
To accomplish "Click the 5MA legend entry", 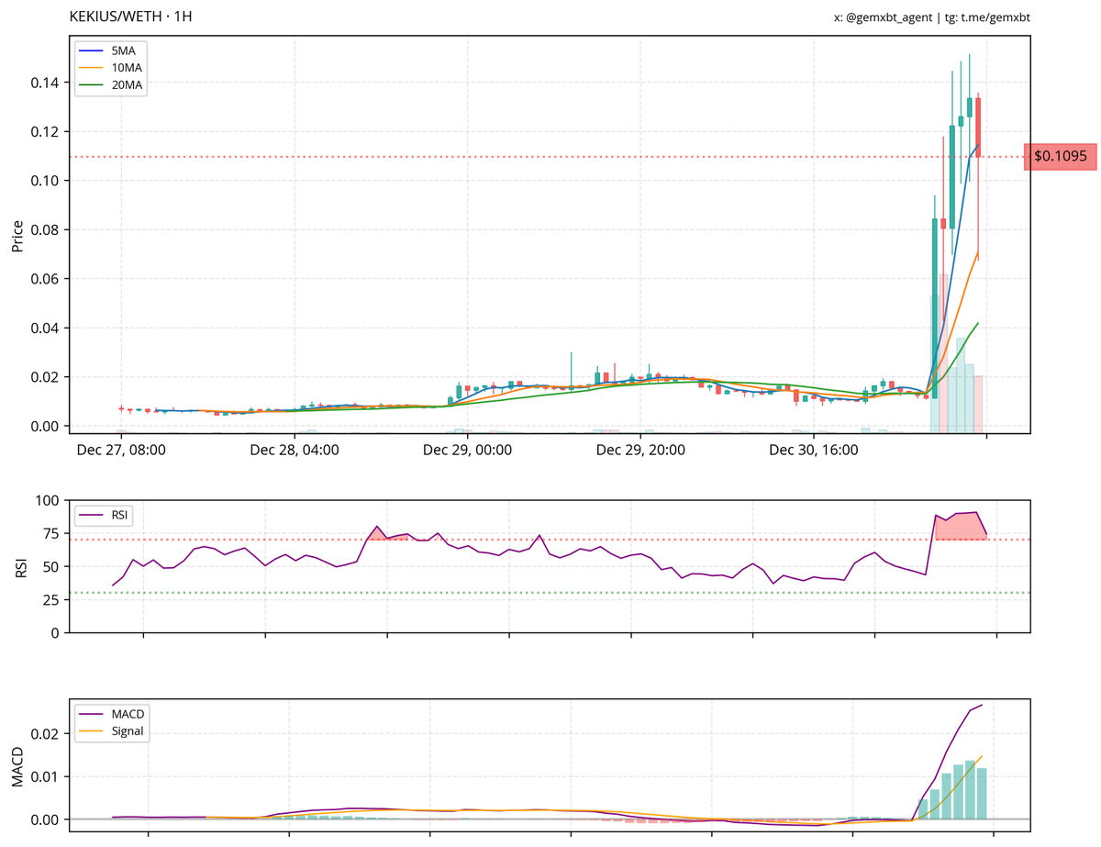I will tap(109, 50).
